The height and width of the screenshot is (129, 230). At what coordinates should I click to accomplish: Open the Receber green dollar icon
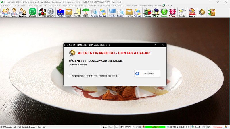tap(164, 13)
